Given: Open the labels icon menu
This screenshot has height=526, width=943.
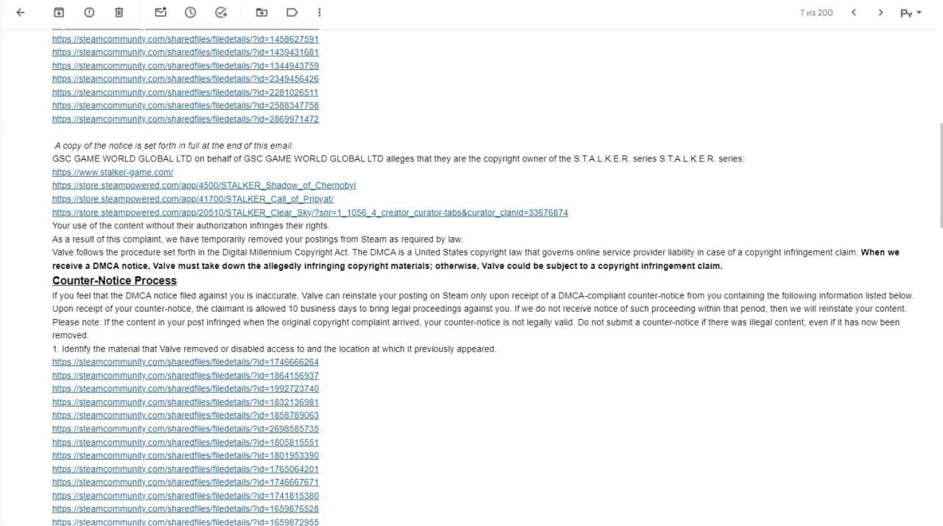Looking at the screenshot, I should pyautogui.click(x=292, y=13).
